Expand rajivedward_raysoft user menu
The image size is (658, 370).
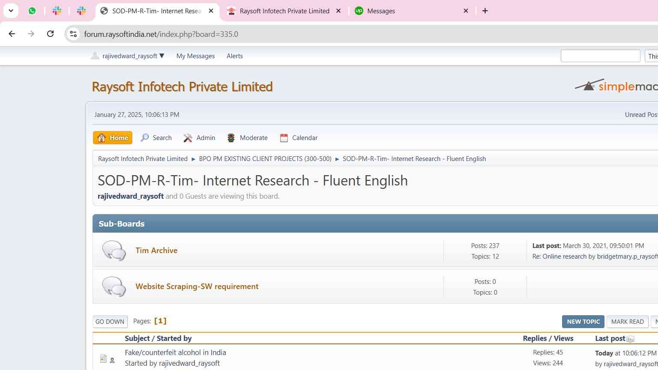coord(128,56)
